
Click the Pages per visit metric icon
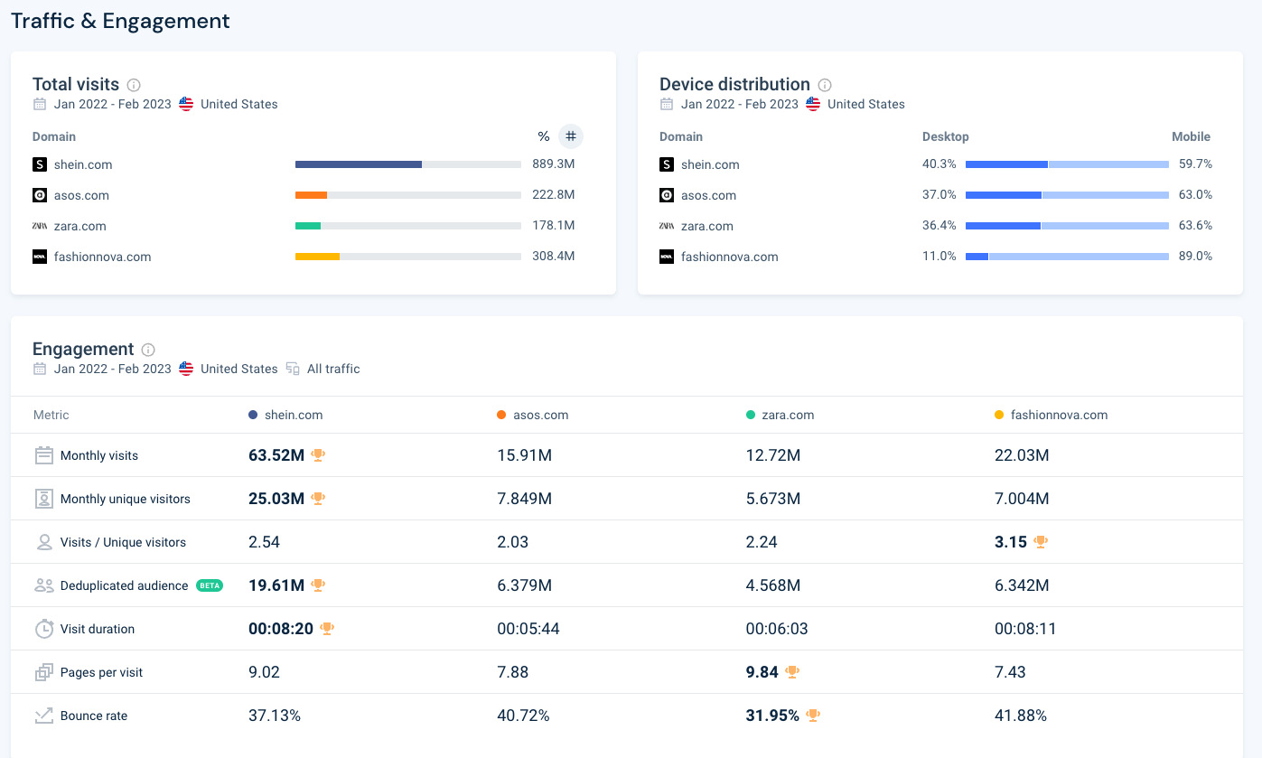pos(43,671)
